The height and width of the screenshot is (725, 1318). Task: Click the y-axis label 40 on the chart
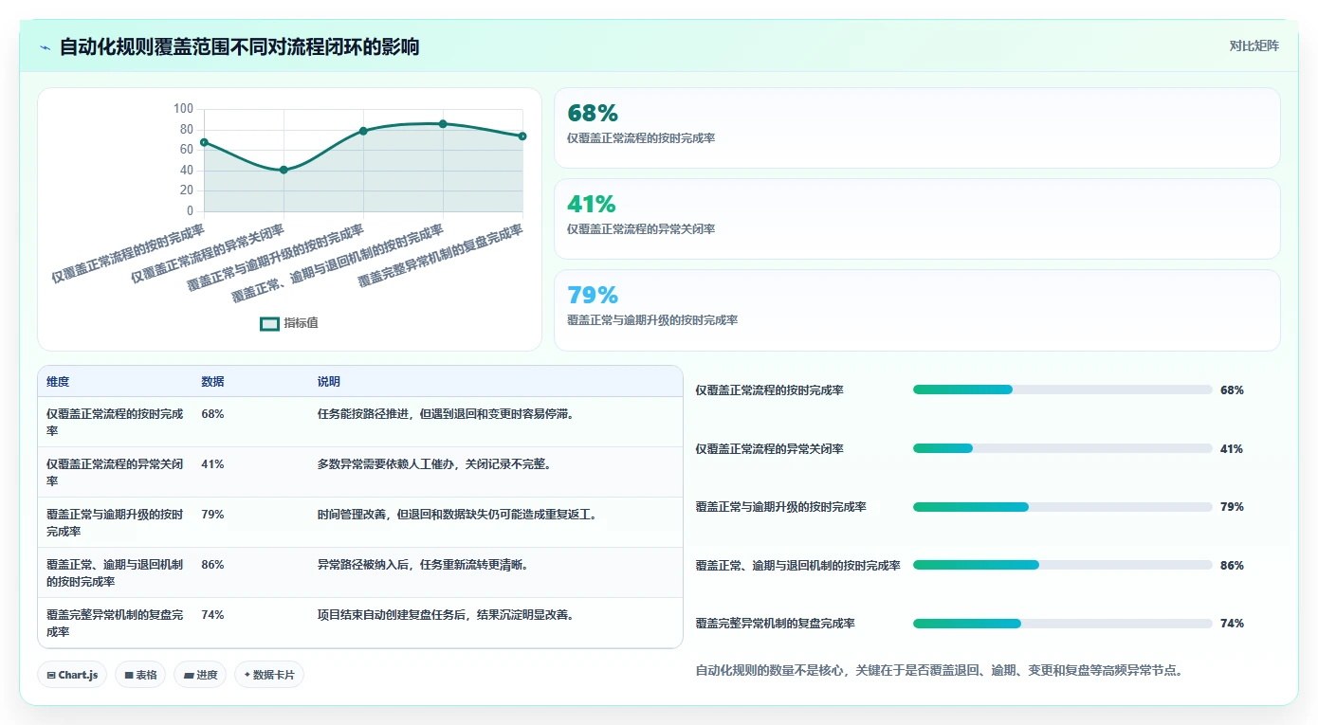click(187, 171)
